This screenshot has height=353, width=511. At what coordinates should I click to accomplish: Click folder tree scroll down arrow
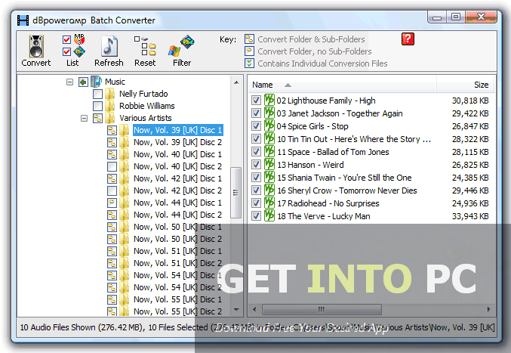point(236,310)
